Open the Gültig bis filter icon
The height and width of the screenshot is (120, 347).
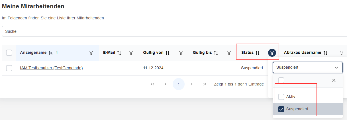[x=229, y=53]
